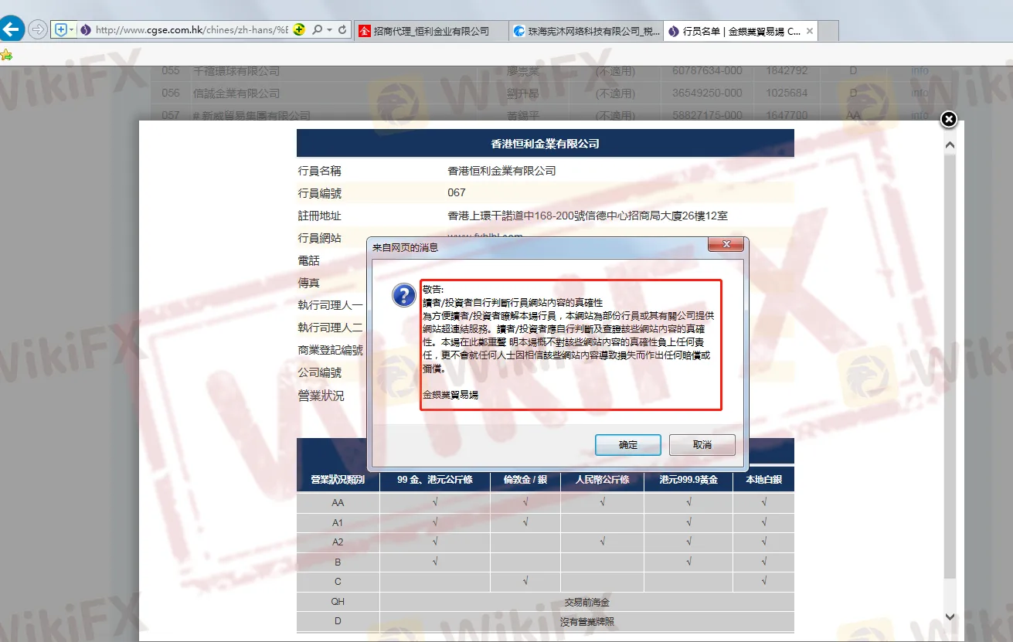Click the 人民幣公斤條 column header
This screenshot has width=1013, height=642.
(x=603, y=480)
